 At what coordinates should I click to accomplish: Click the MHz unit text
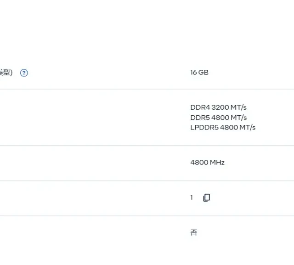pos(217,162)
